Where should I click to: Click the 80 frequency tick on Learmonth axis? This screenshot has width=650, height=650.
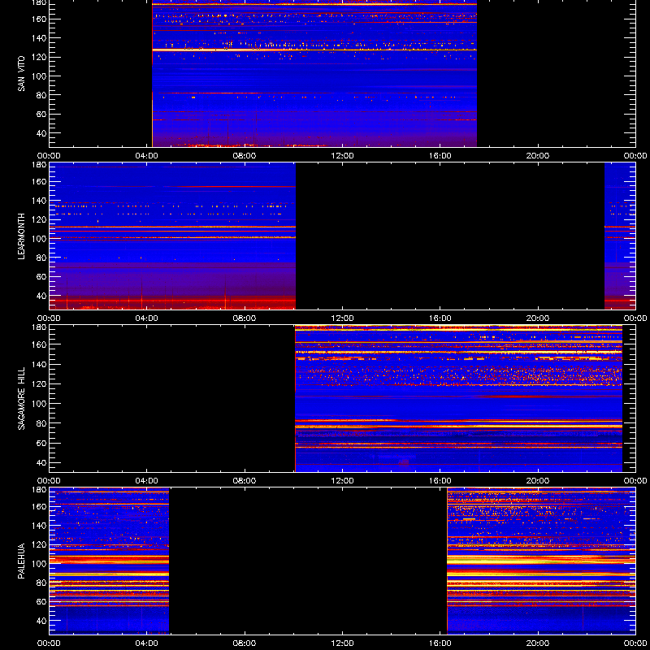[x=42, y=258]
